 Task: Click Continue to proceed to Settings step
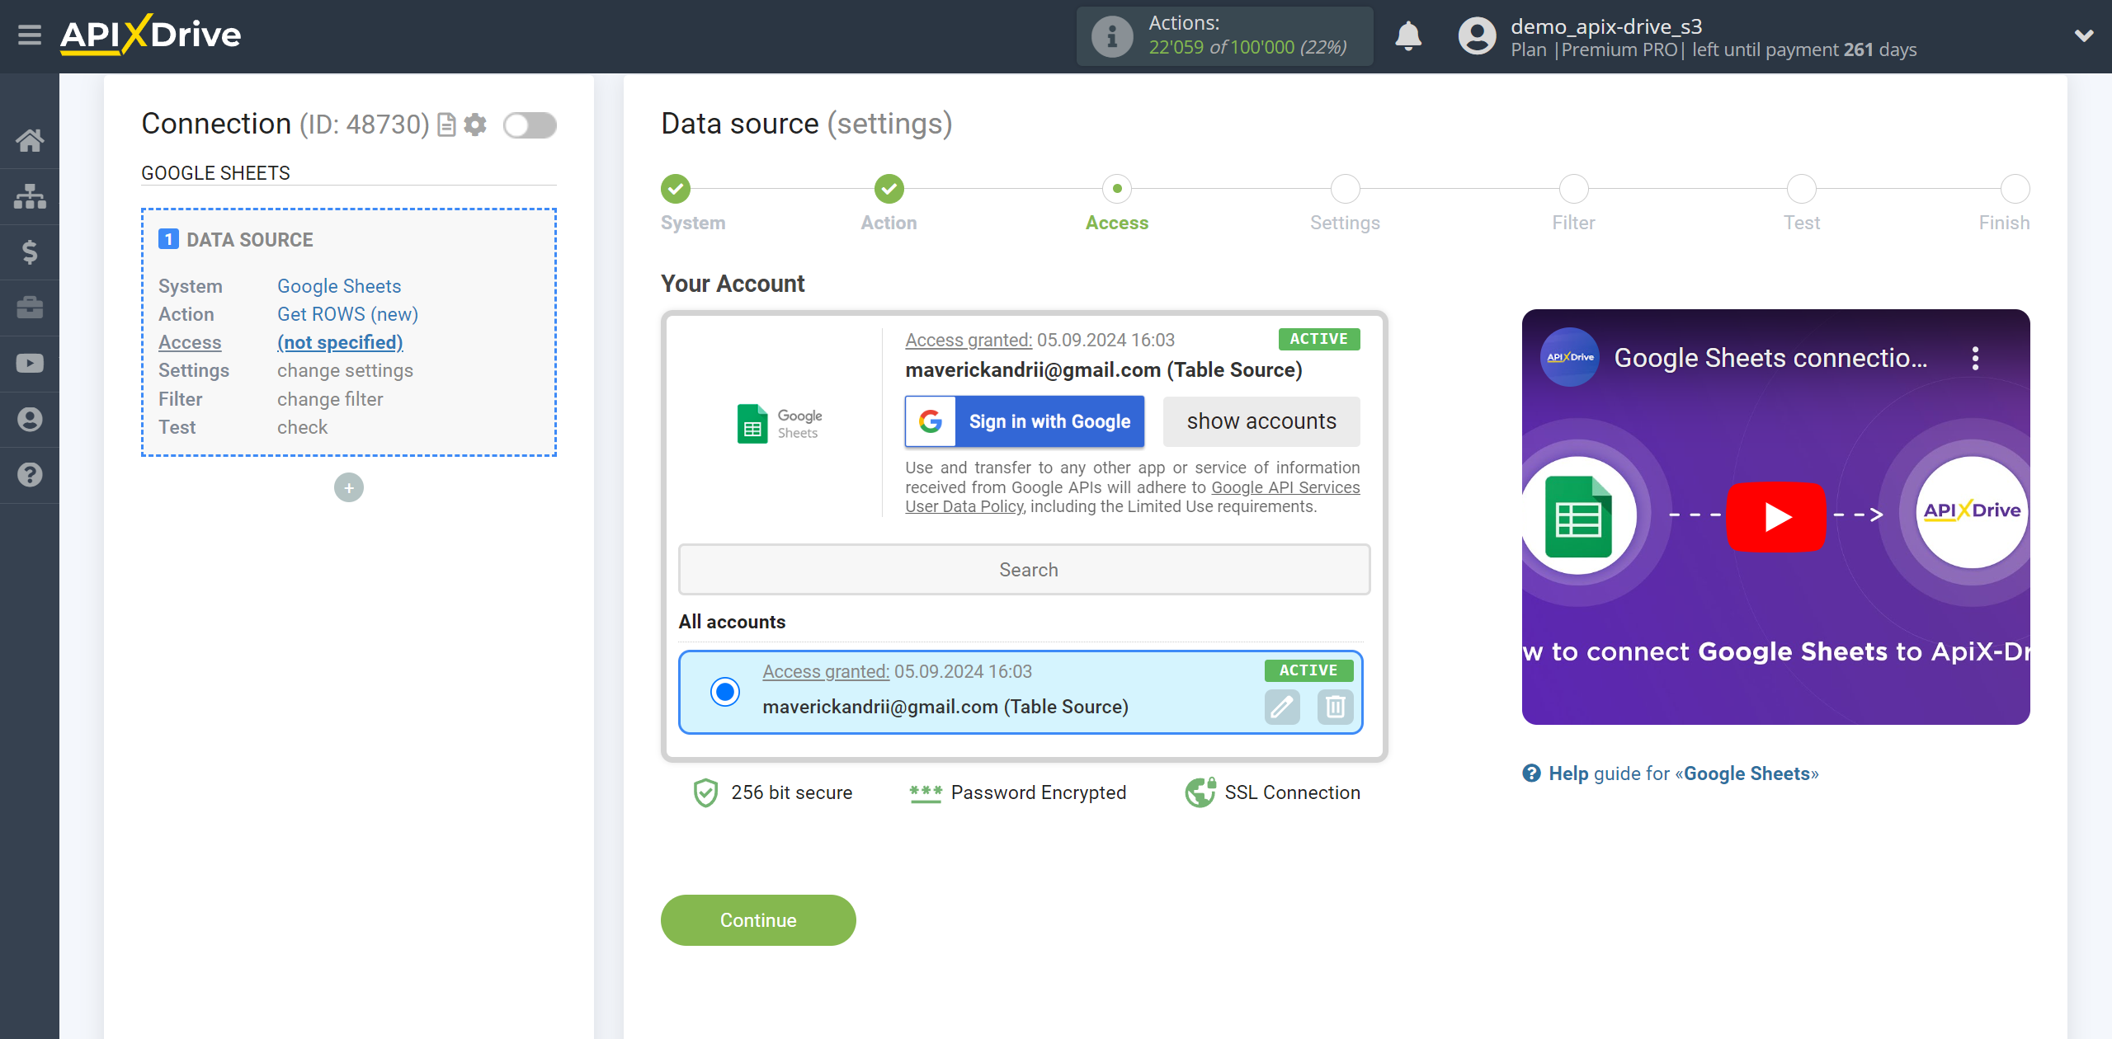[x=758, y=920]
